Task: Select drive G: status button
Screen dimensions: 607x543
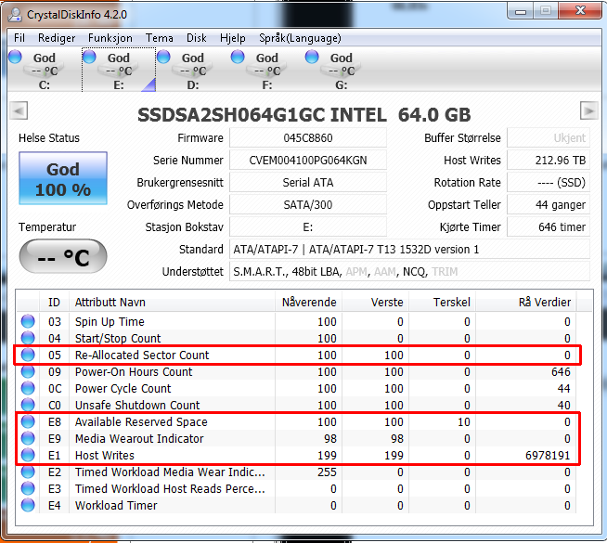Action: coord(341,70)
